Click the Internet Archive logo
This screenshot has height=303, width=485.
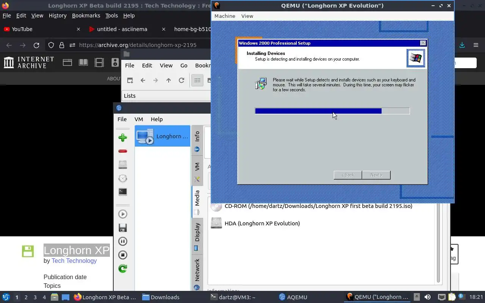point(29,62)
